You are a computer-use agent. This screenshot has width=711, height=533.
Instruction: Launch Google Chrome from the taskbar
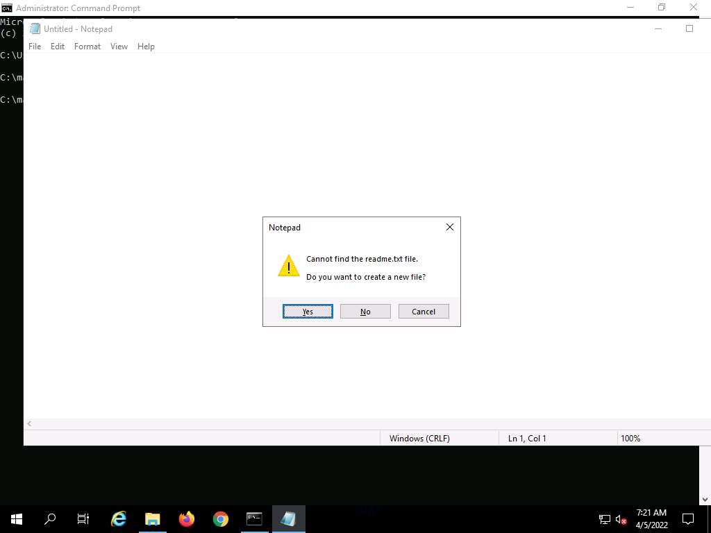point(220,518)
